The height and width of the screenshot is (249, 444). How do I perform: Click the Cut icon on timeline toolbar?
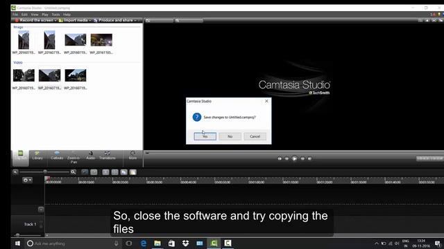[x=105, y=172]
